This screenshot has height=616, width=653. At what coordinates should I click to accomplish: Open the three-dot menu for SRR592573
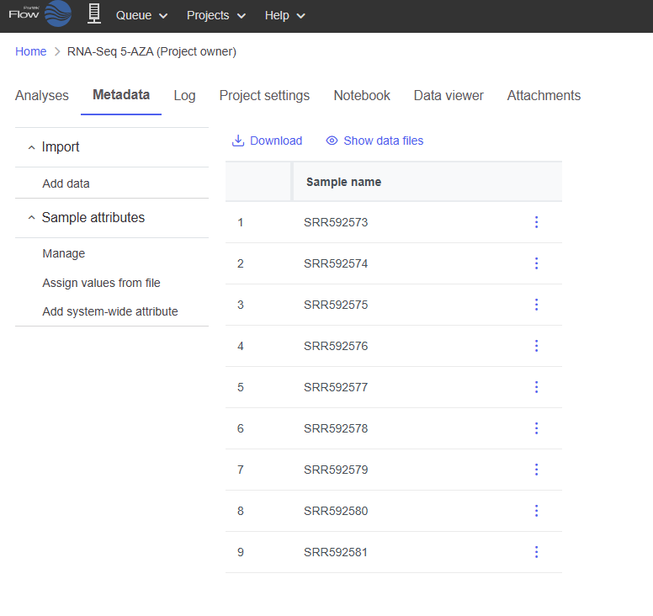click(536, 222)
